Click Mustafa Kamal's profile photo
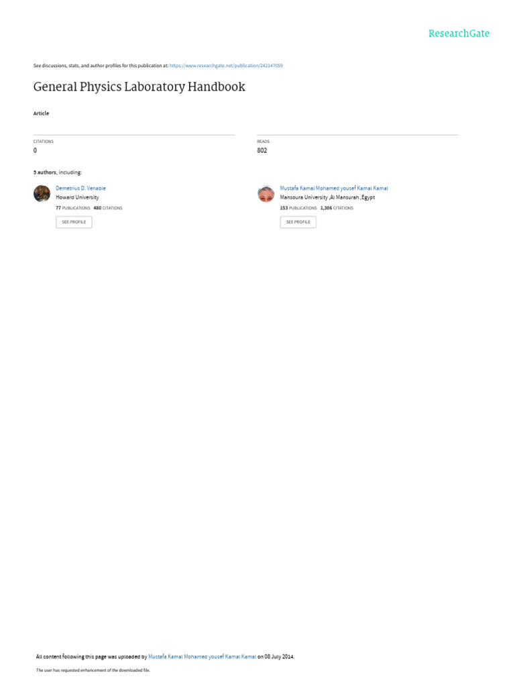 click(x=266, y=193)
